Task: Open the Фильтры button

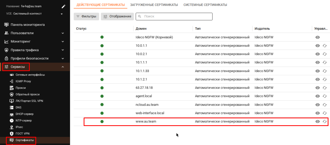Action: pyautogui.click(x=86, y=16)
